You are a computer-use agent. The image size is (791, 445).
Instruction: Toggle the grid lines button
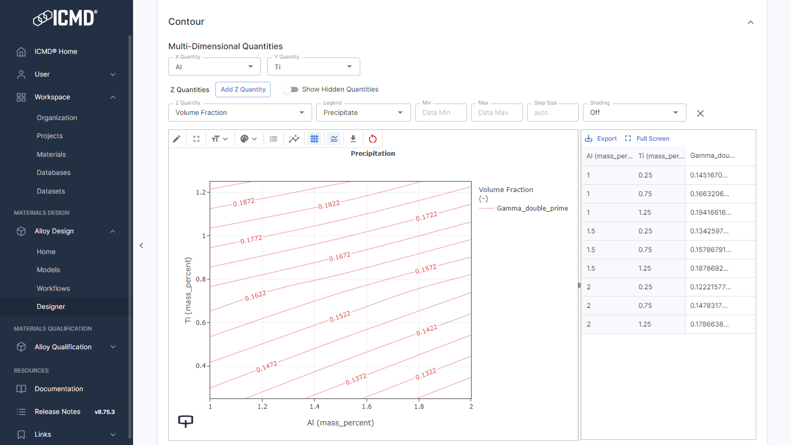pyautogui.click(x=314, y=139)
